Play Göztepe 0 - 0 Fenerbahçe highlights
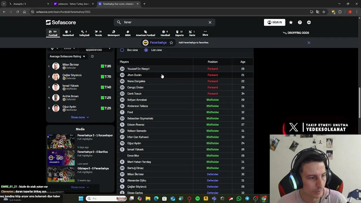This screenshot has width=361, height=203. (61, 175)
